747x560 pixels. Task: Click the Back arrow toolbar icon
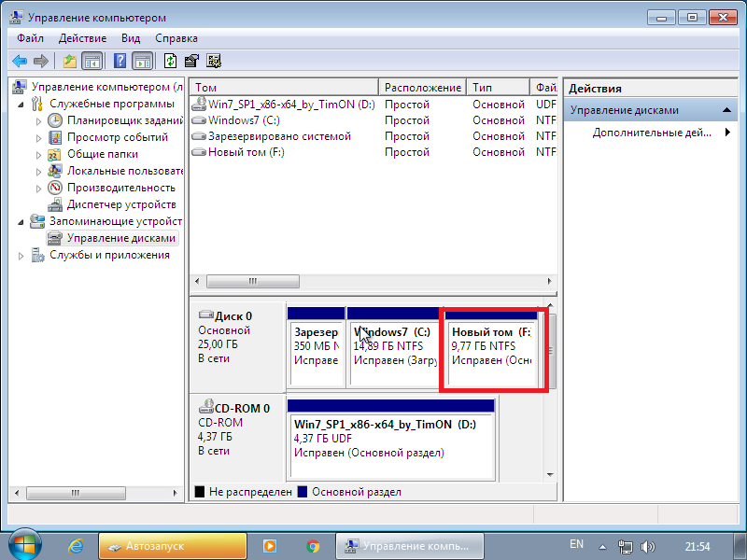[x=20, y=61]
